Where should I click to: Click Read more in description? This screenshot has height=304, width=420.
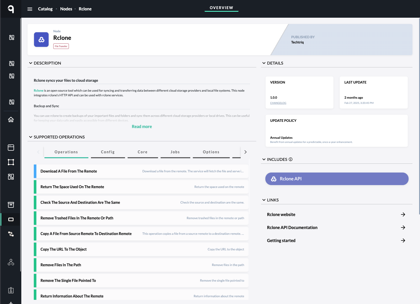tap(142, 126)
